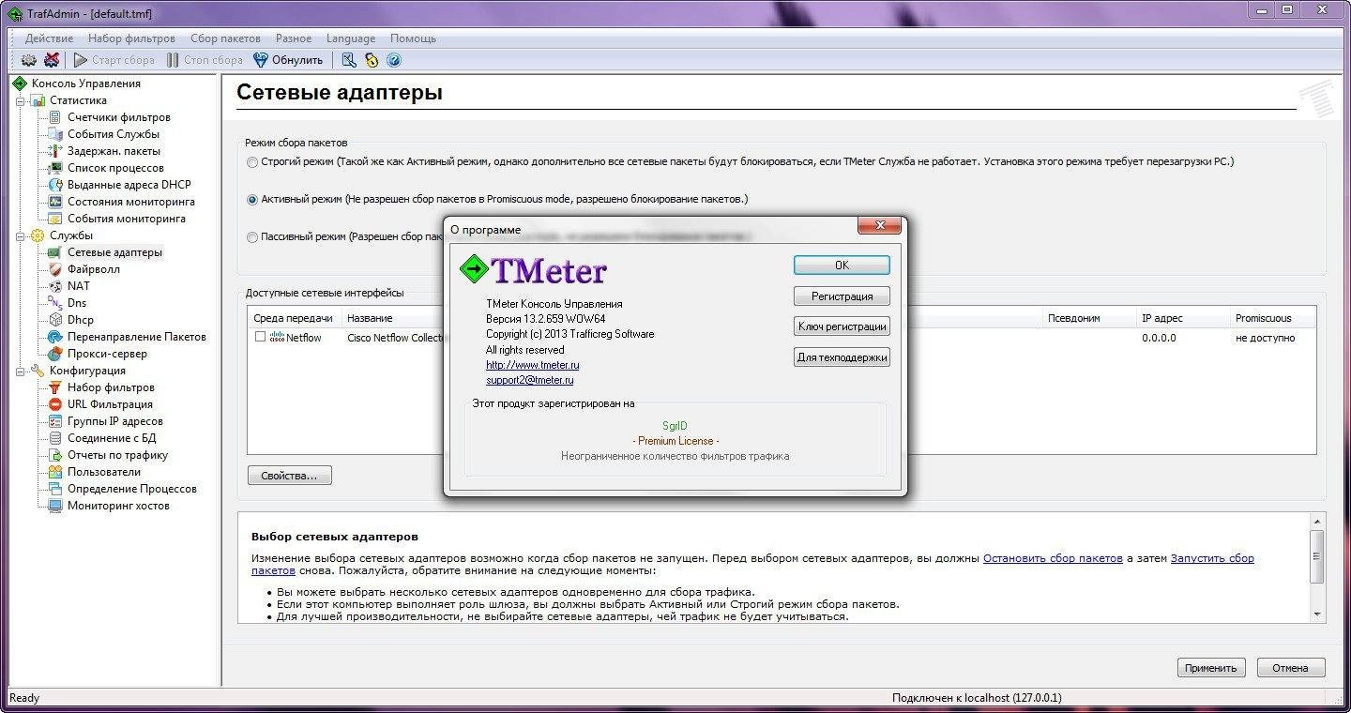Image resolution: width=1351 pixels, height=713 pixels.
Task: Select the Консоль Управления root node
Action: click(x=85, y=83)
